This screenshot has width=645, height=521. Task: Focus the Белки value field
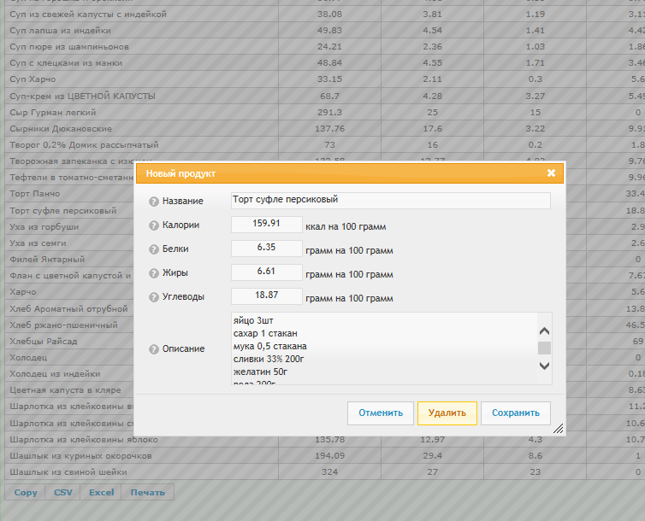coord(267,249)
